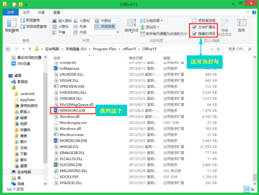Collapse the ribbon with the chevron
Viewport: 259px width, 195px height.
[248, 12]
